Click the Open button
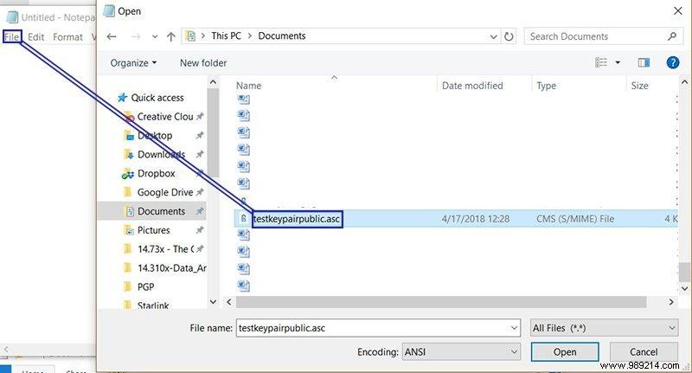 tap(565, 352)
